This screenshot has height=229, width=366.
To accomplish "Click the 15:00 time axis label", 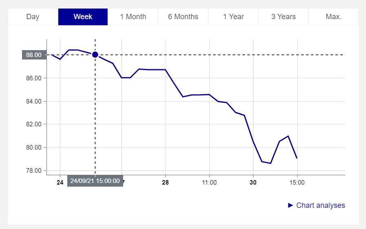I will [x=297, y=183].
